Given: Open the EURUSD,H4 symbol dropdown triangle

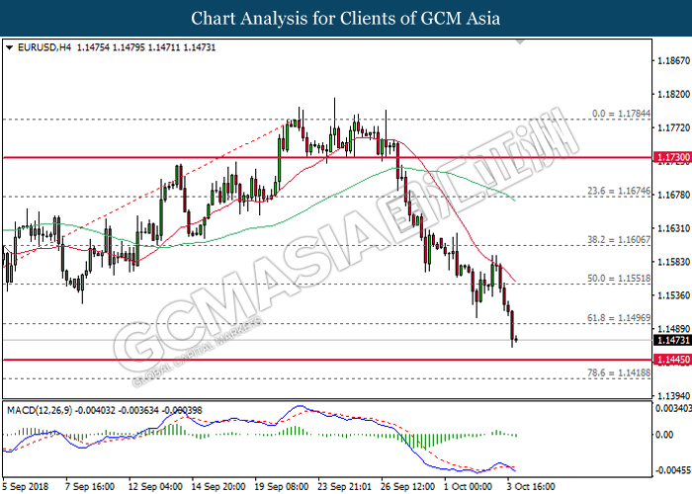Looking at the screenshot, I should [9, 47].
